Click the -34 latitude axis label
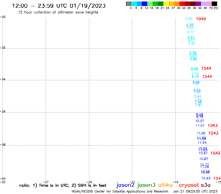221x194 pixels. click(3, 79)
